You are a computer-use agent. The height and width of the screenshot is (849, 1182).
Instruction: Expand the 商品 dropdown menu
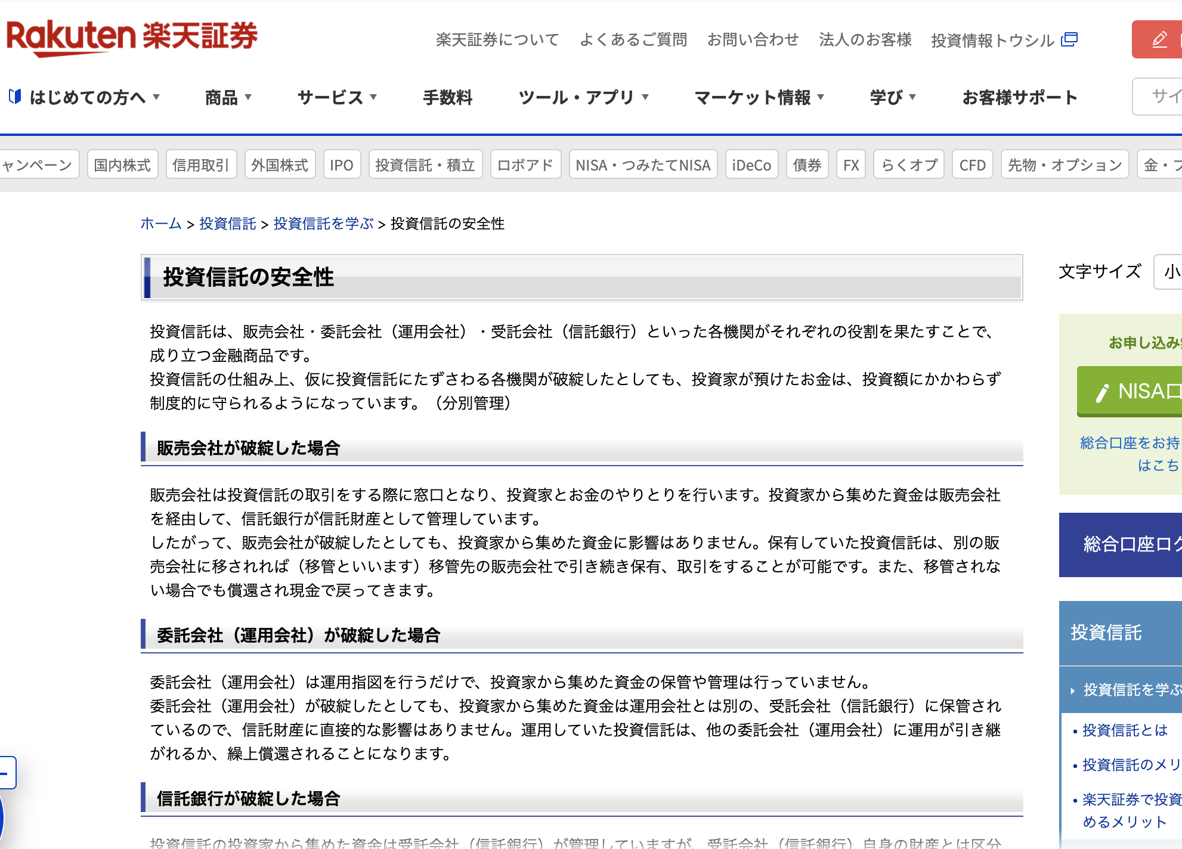click(x=228, y=97)
